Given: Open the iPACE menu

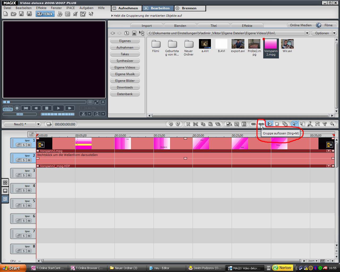Looking at the screenshot, I should point(70,8).
